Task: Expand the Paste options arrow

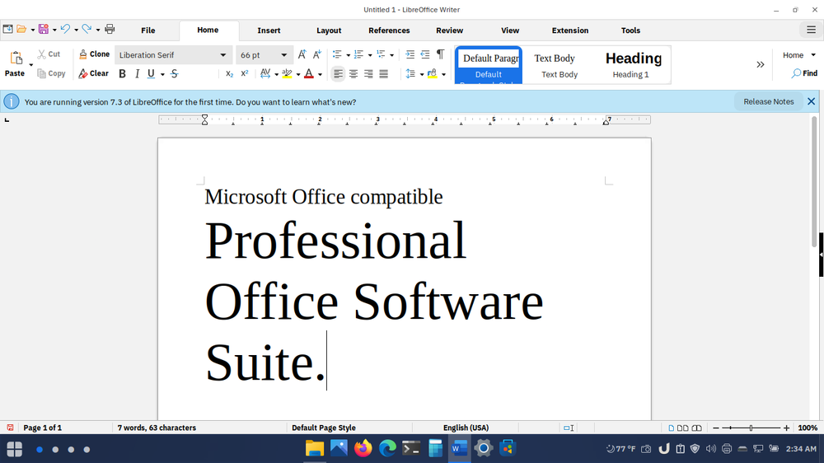Action: tap(30, 65)
